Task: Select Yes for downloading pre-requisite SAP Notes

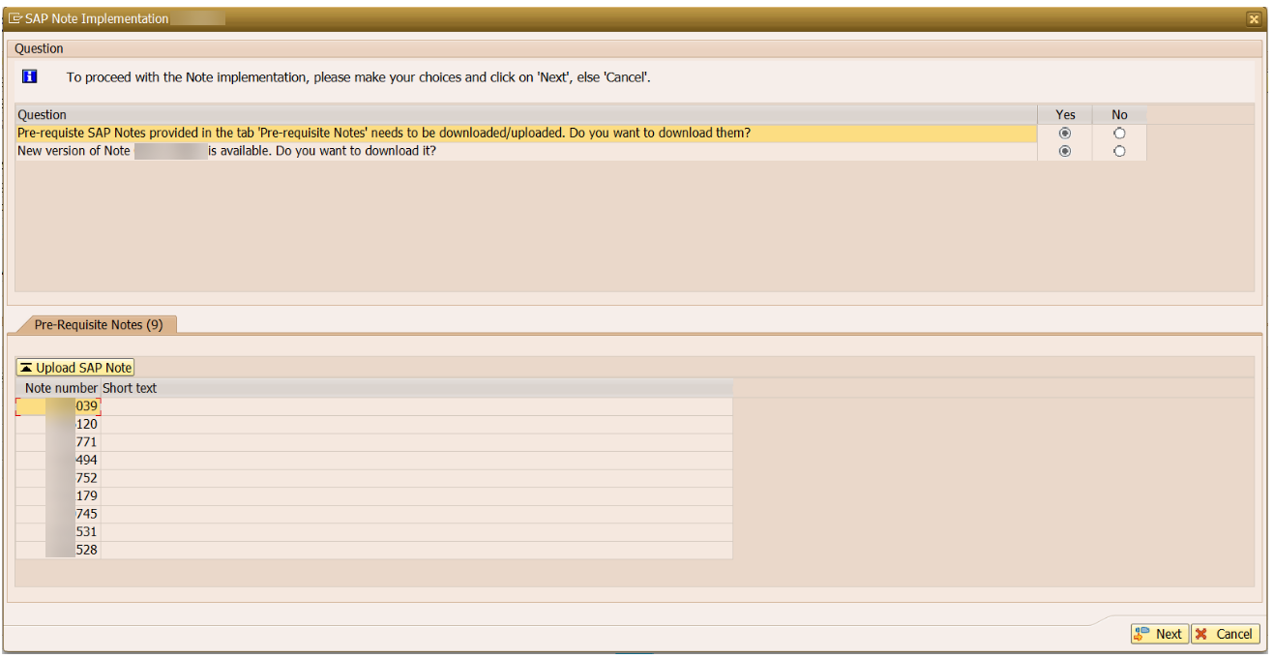Action: (x=1065, y=134)
